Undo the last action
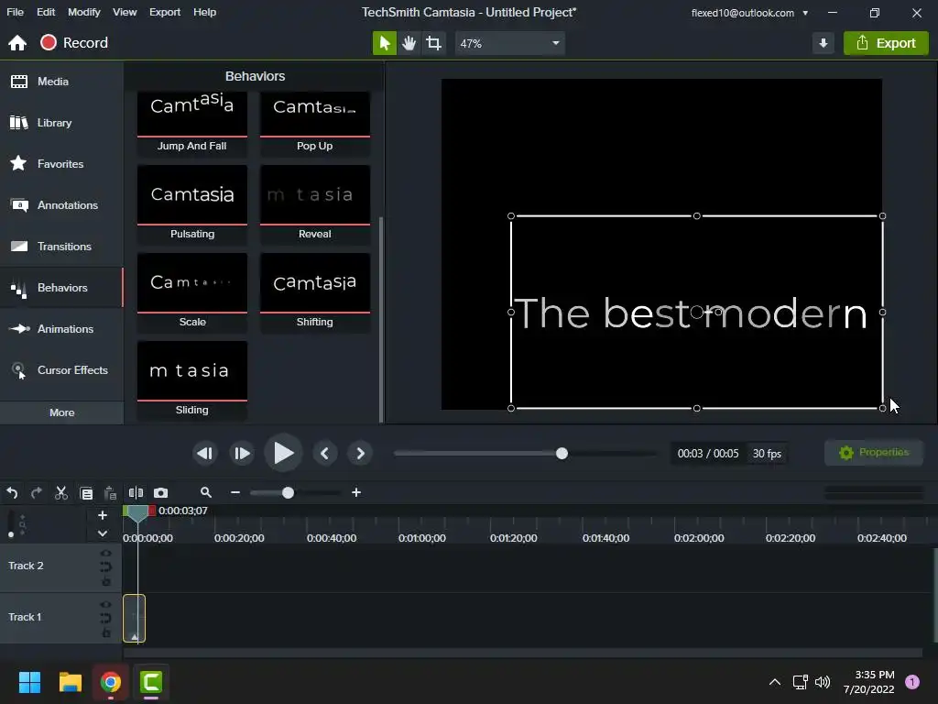Screen dimensions: 938x704 12,493
